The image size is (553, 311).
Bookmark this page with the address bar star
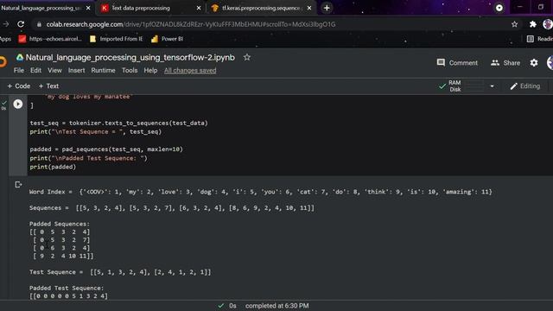point(515,24)
